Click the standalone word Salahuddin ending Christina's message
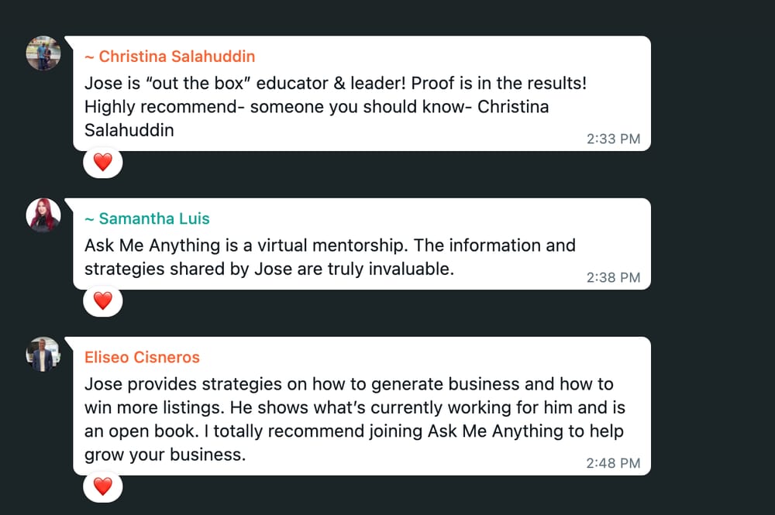This screenshot has width=775, height=515. coord(129,130)
